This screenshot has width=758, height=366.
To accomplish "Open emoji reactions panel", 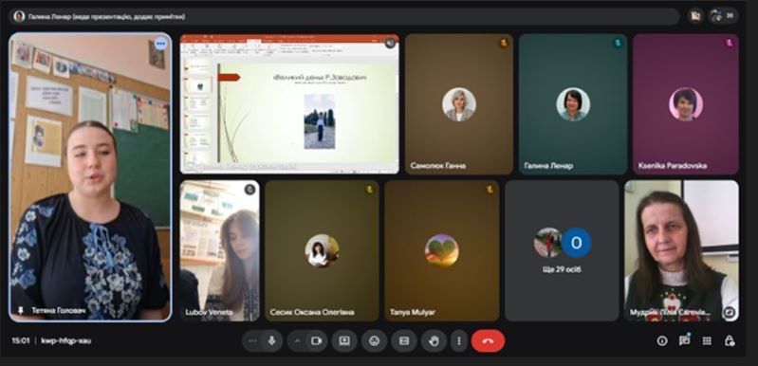I will point(374,341).
